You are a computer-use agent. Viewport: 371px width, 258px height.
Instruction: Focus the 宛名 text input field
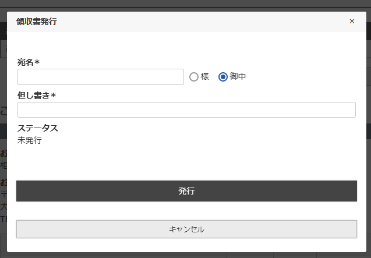[x=101, y=77]
